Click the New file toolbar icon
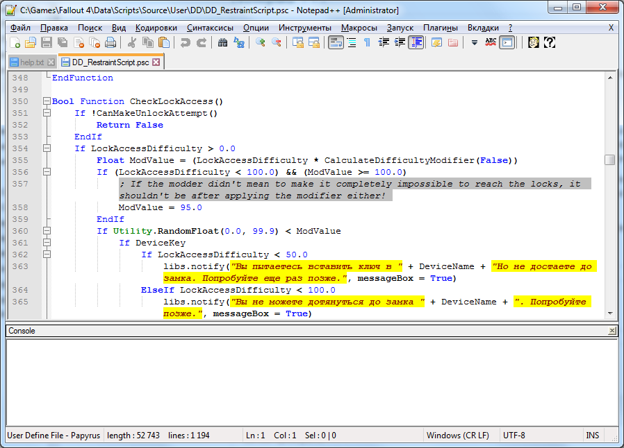This screenshot has height=448, width=624. [15, 43]
